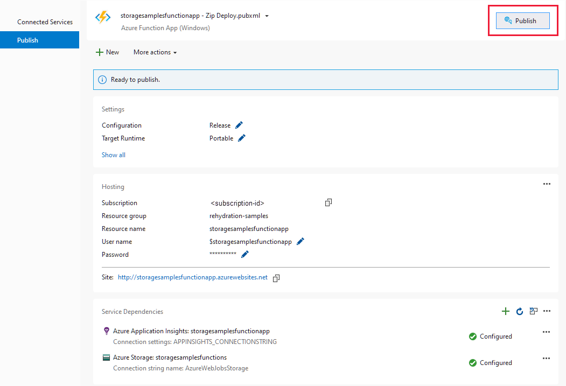Open connected services configuration icon

point(533,311)
